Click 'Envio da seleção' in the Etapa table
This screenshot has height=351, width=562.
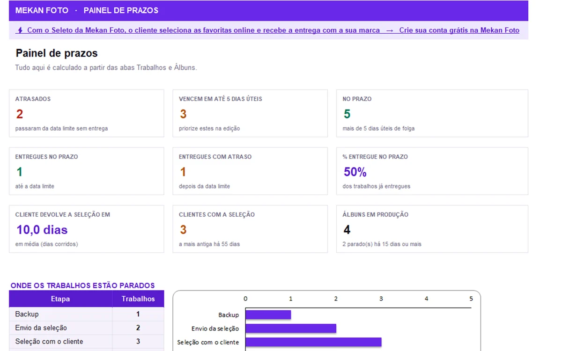[41, 328]
